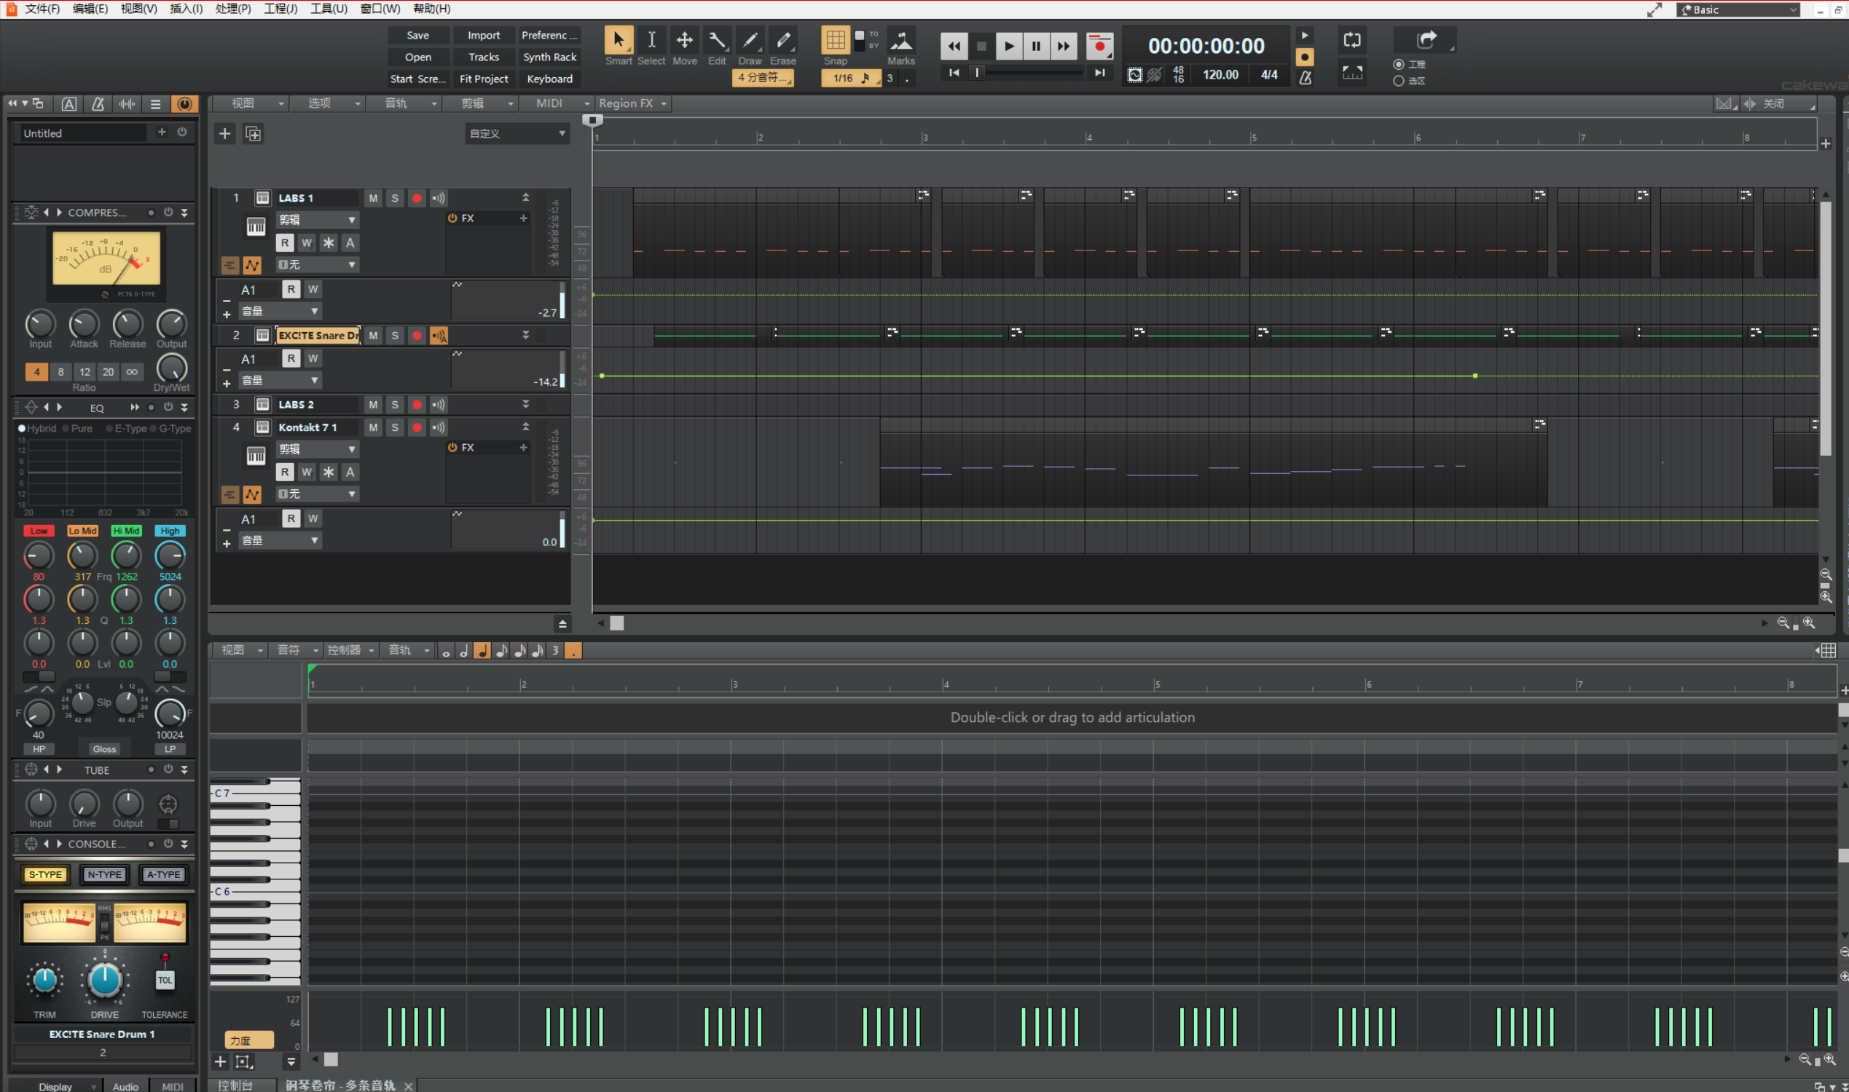
Task: Start playback with Play button
Action: tap(1009, 46)
